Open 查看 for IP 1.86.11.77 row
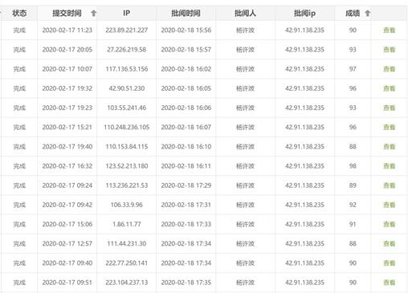Viewport: 408px width, 293px height. click(389, 224)
